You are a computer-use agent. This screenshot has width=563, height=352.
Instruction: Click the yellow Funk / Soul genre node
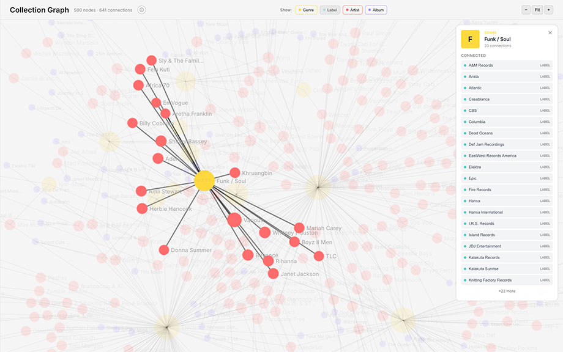(x=204, y=180)
